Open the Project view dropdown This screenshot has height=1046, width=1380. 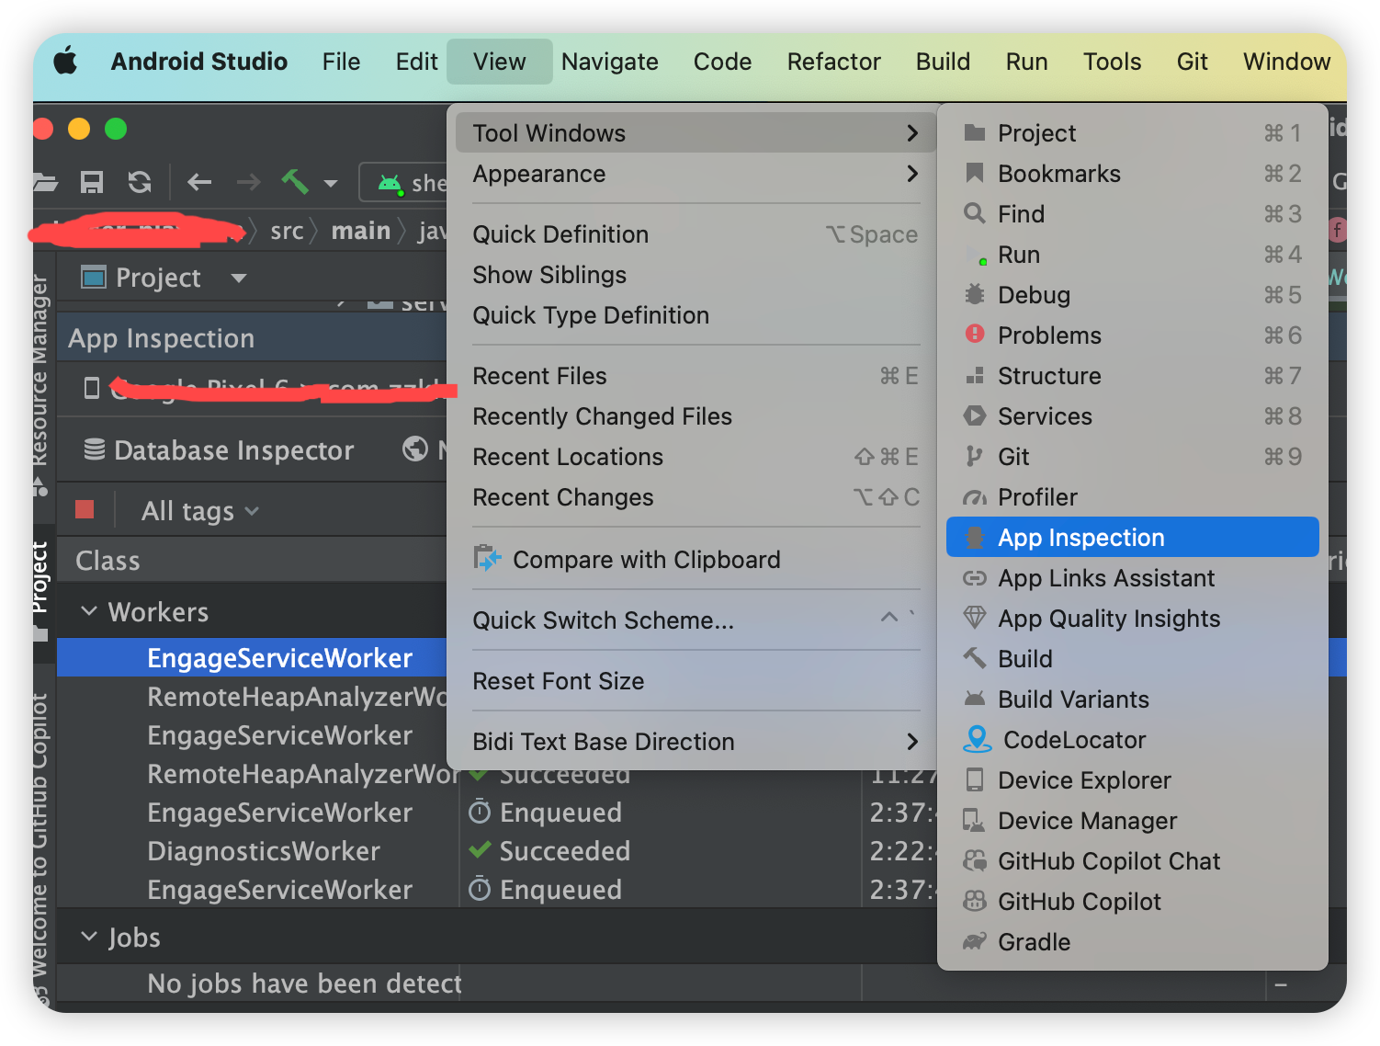click(x=239, y=278)
